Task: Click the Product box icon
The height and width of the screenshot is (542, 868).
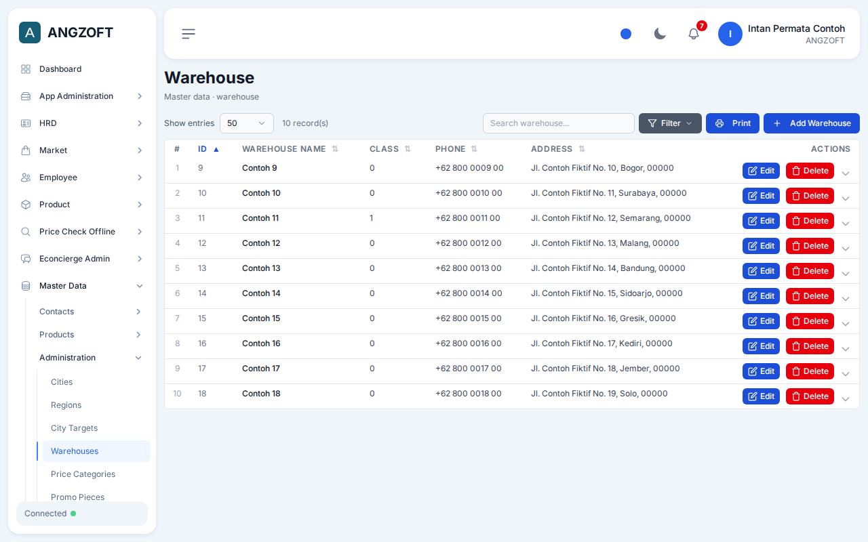Action: (x=26, y=205)
